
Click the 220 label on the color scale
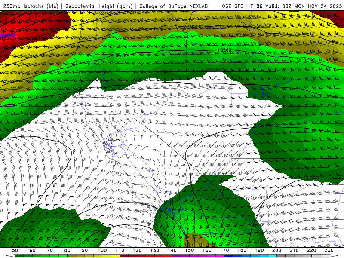(311, 250)
